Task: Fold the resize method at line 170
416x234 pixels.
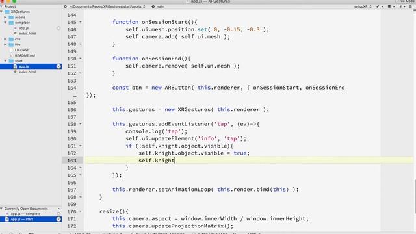Action: 81,211
